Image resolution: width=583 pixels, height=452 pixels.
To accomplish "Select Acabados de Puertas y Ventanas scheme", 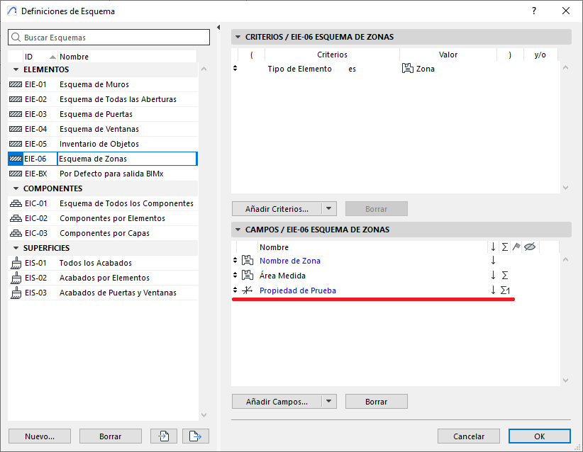I will pyautogui.click(x=118, y=293).
